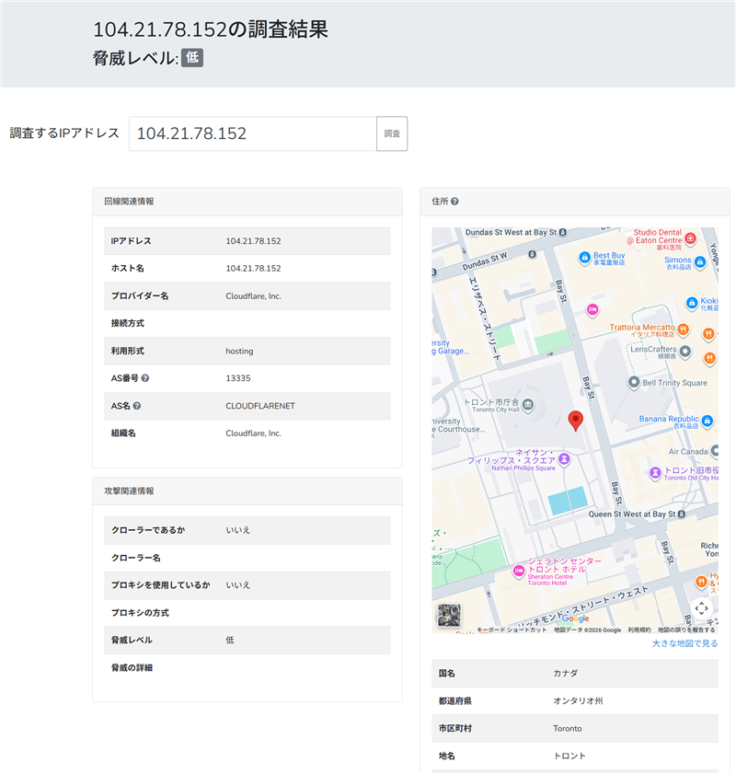This screenshot has width=736, height=774.
Task: Click the red location pin on the map
Action: [x=576, y=421]
